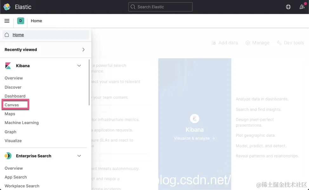Screen dimensions: 309x190
Task: Click the Kibana section title
Action: pos(23,66)
